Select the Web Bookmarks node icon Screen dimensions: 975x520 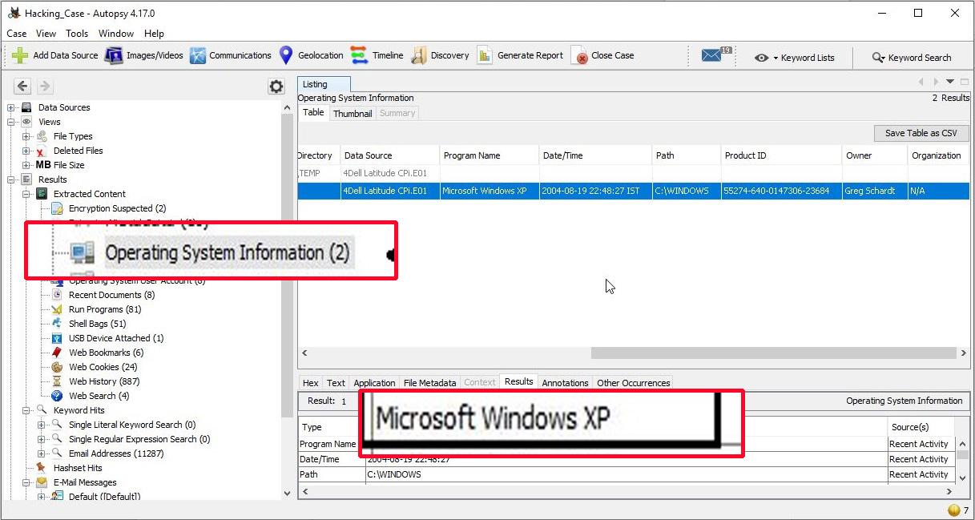[57, 353]
